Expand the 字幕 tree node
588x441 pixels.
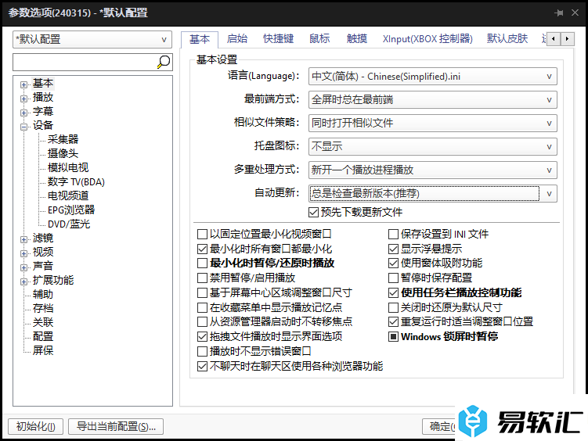pos(23,113)
